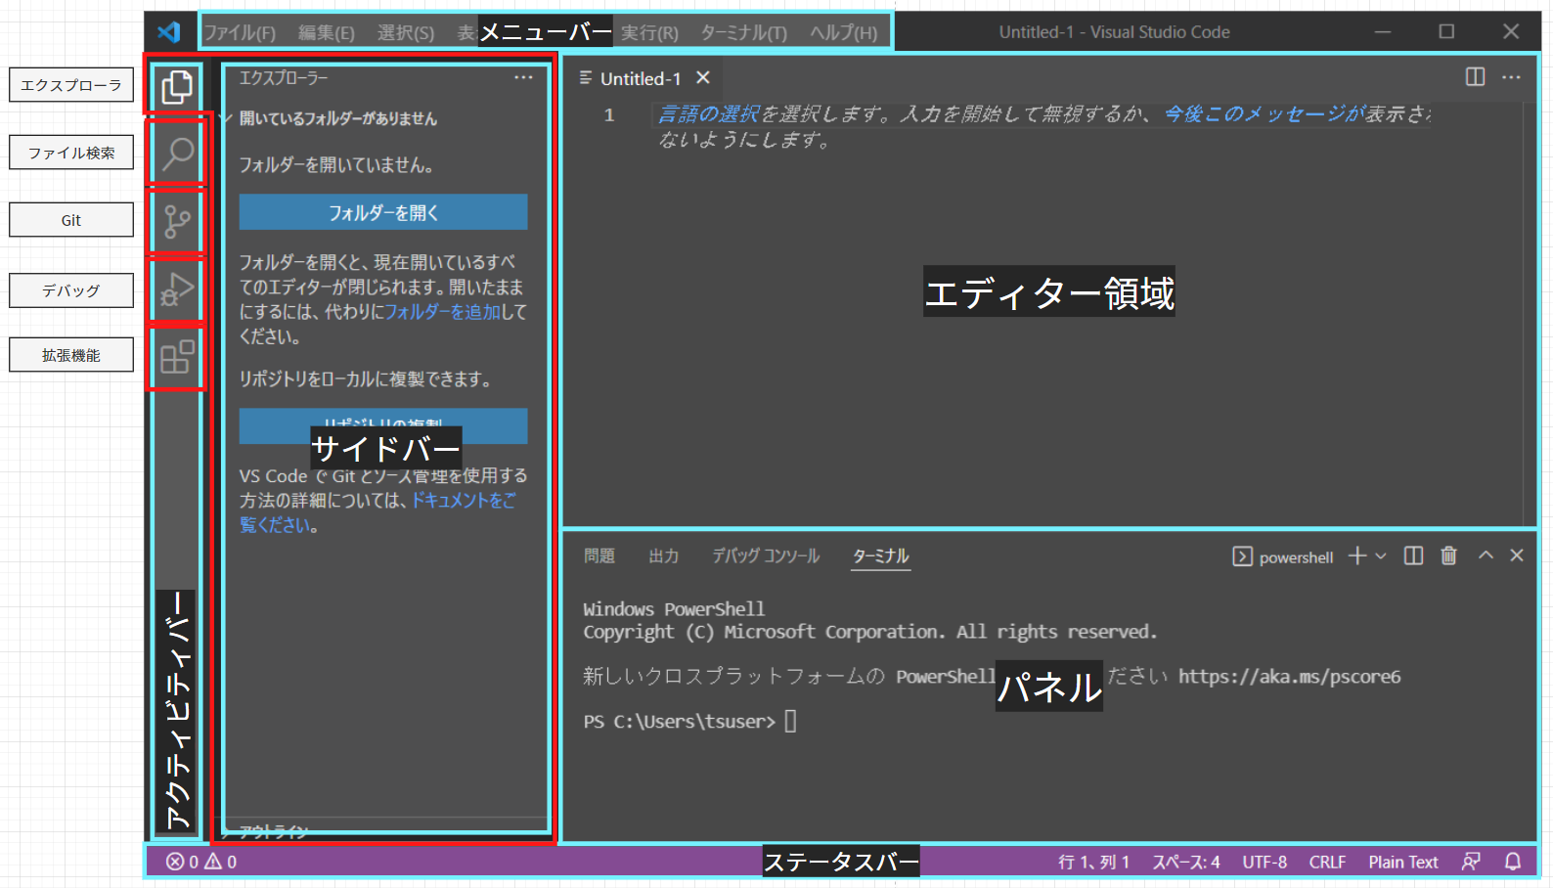
Task: Maximize the panel with up chevron
Action: [x=1486, y=555]
